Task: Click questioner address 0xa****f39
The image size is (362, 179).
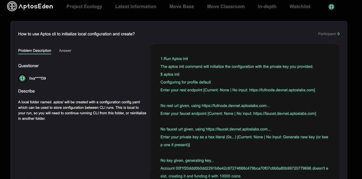Action: 37,79
